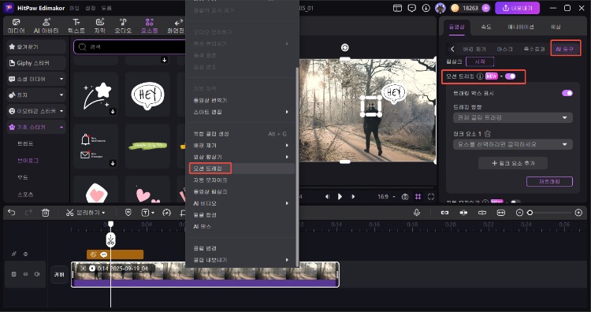Screen dimensions: 591x312
Task: Select the AI 도구 sub-tab
Action: tap(565, 49)
